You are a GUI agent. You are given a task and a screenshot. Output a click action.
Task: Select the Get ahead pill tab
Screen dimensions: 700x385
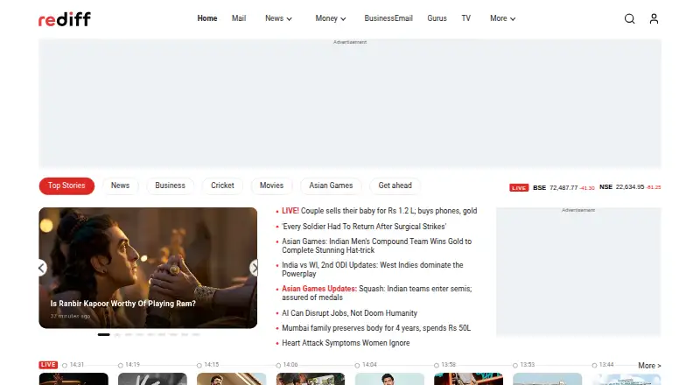(395, 185)
